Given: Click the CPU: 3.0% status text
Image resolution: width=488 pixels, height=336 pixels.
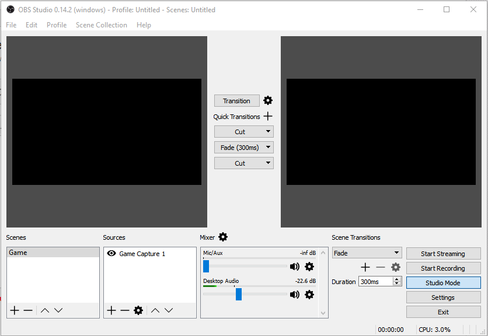Looking at the screenshot, I should [434, 330].
